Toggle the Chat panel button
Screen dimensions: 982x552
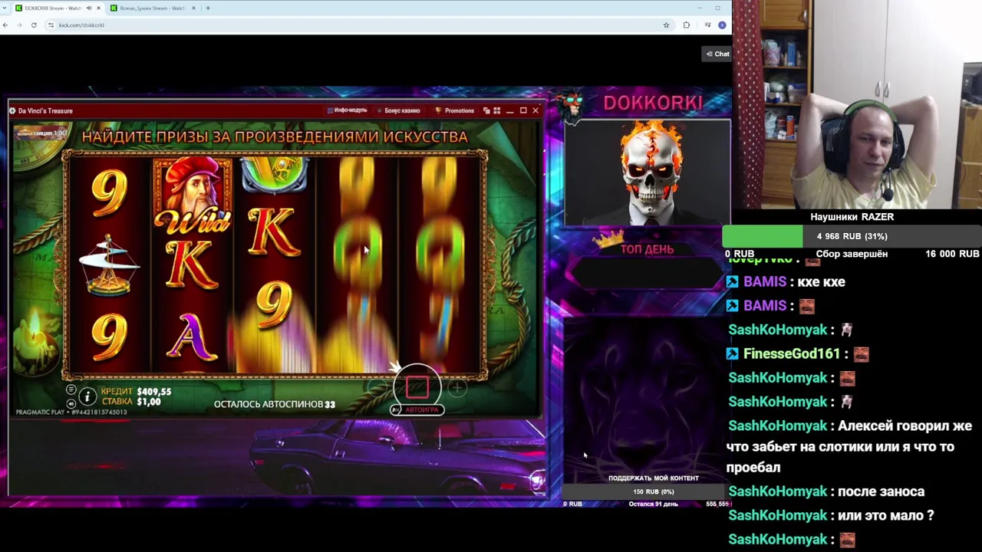(717, 54)
